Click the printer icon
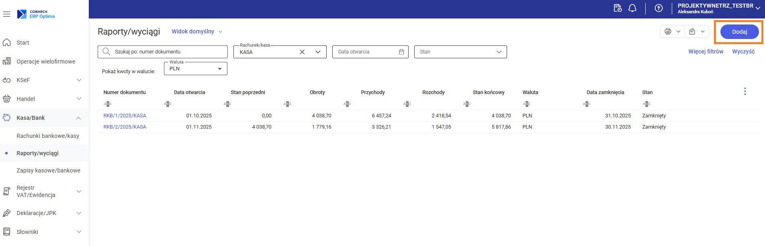Viewport: 765px width, 246px height. coord(668,31)
